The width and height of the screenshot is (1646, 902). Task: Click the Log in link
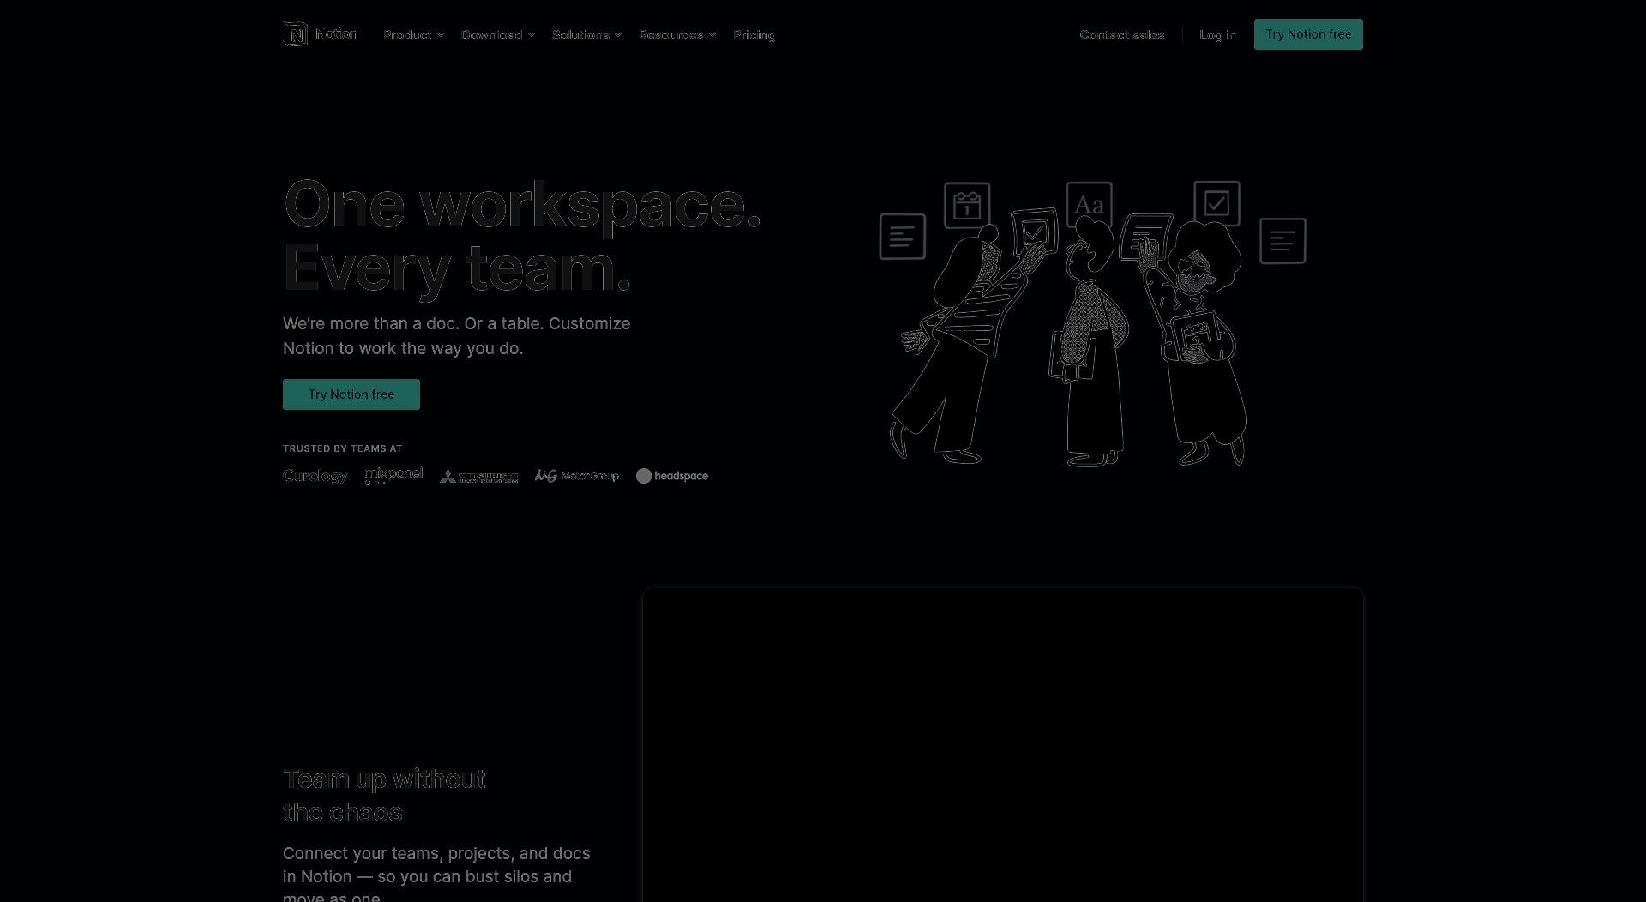click(x=1217, y=35)
